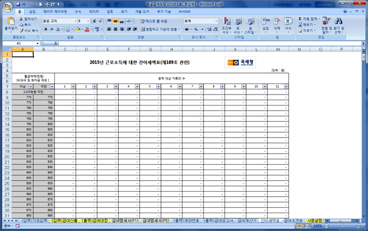Open filter dropdown for column 1
Image resolution: width=368 pixels, height=231 pixels.
click(73, 87)
